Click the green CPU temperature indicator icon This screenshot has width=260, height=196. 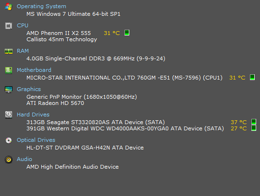[x=127, y=33]
